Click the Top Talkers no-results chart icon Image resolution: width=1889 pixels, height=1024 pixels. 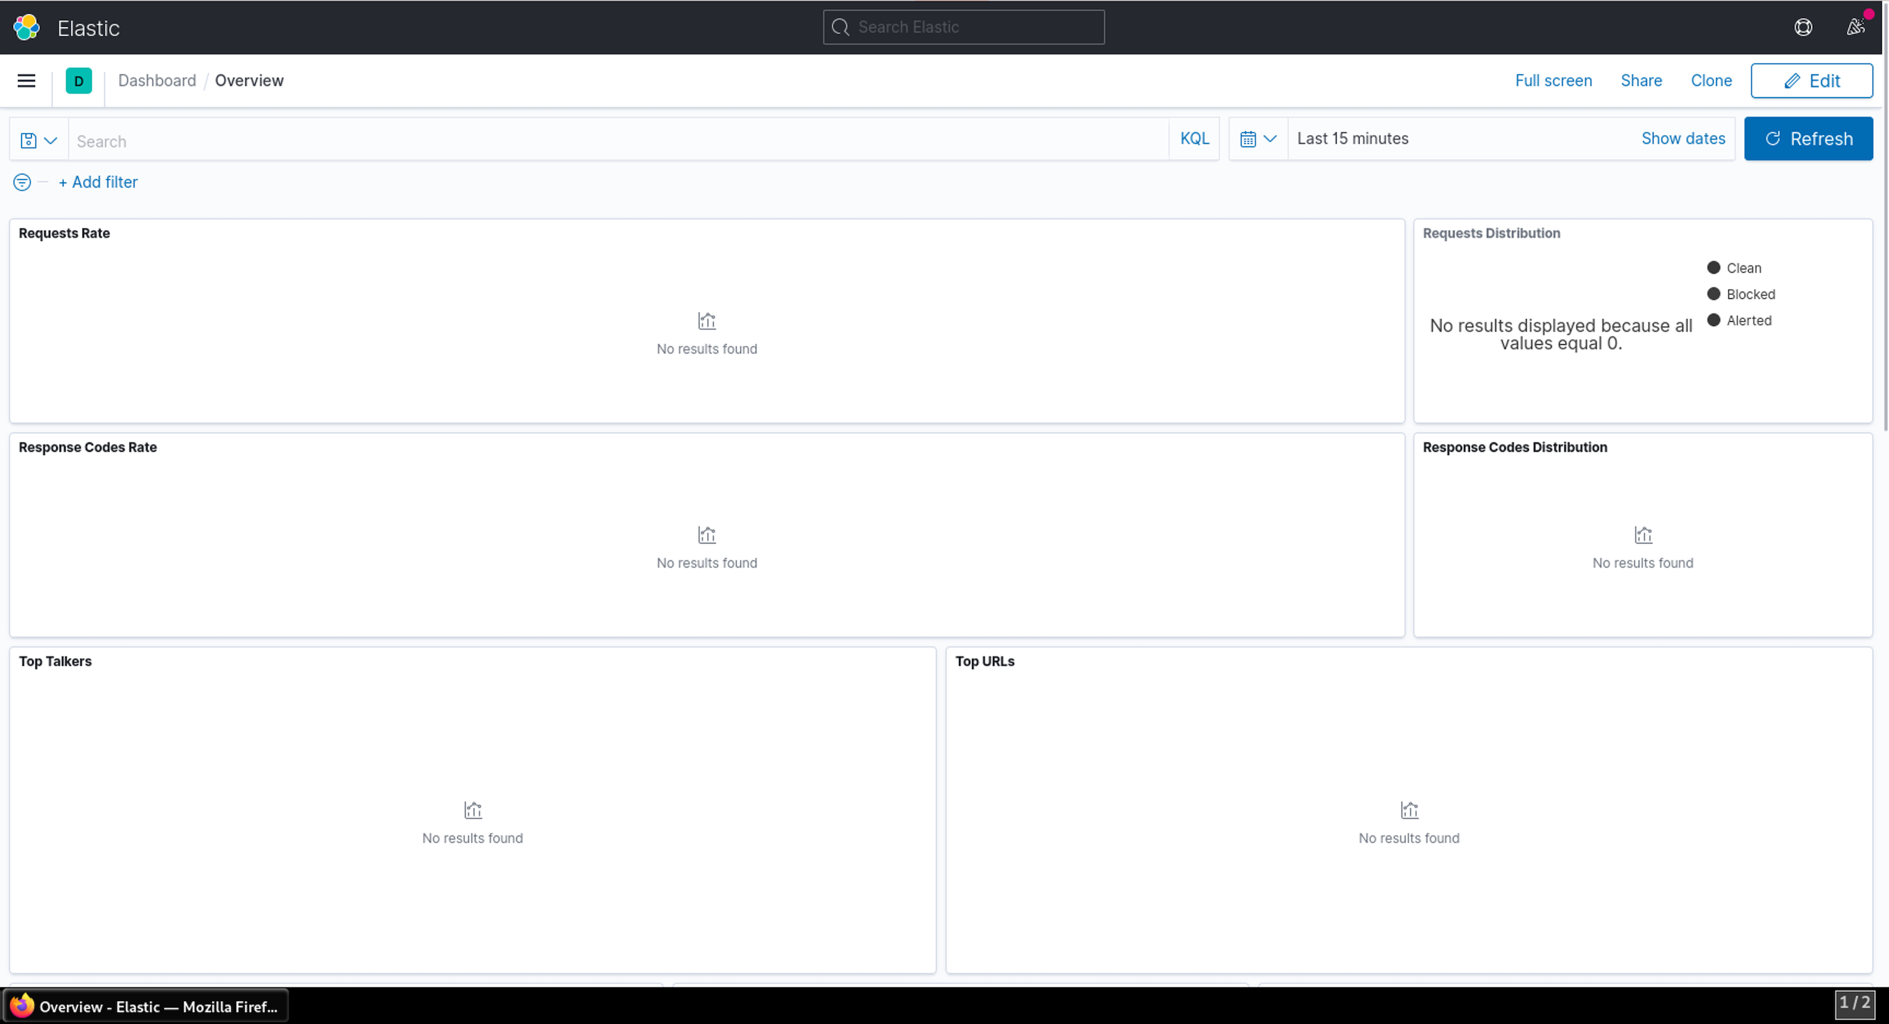tap(472, 810)
